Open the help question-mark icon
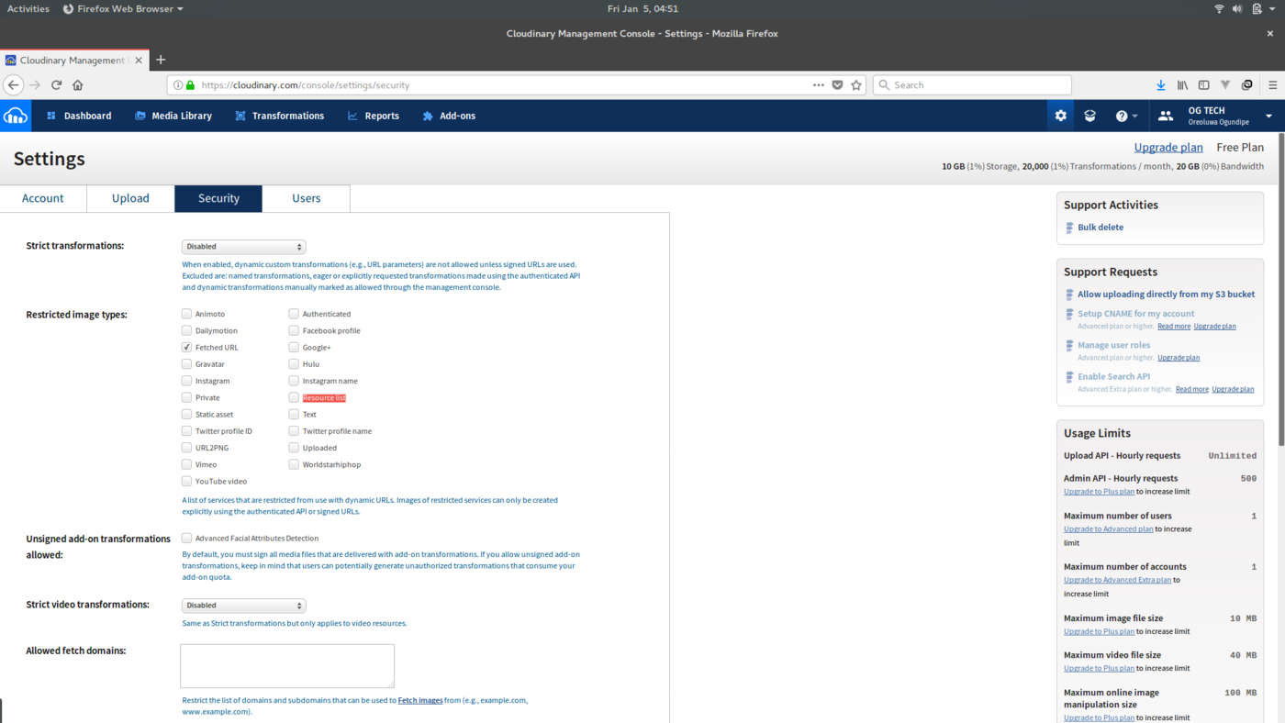 [1122, 116]
